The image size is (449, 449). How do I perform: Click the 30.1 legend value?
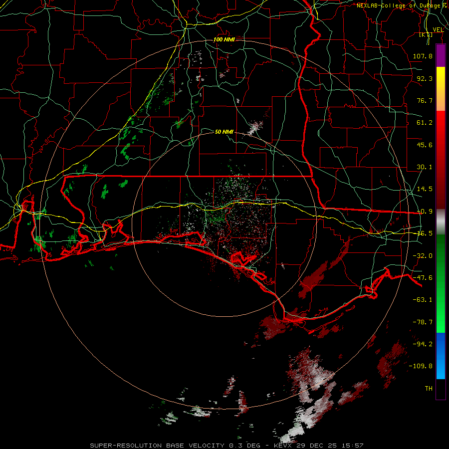425,167
